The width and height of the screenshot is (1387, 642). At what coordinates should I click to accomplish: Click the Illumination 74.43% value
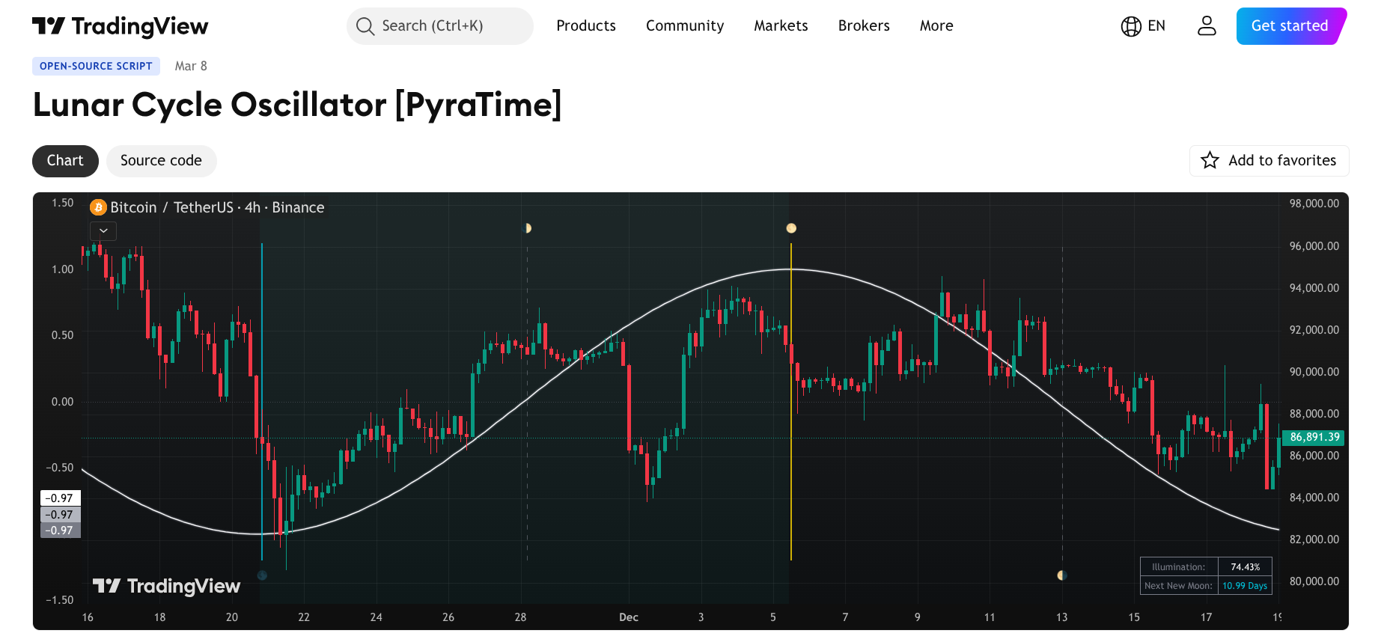tap(1245, 567)
